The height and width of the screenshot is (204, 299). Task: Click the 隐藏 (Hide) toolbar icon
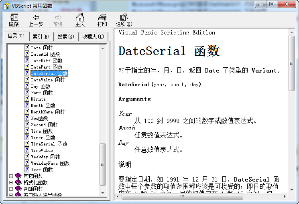tap(14, 20)
